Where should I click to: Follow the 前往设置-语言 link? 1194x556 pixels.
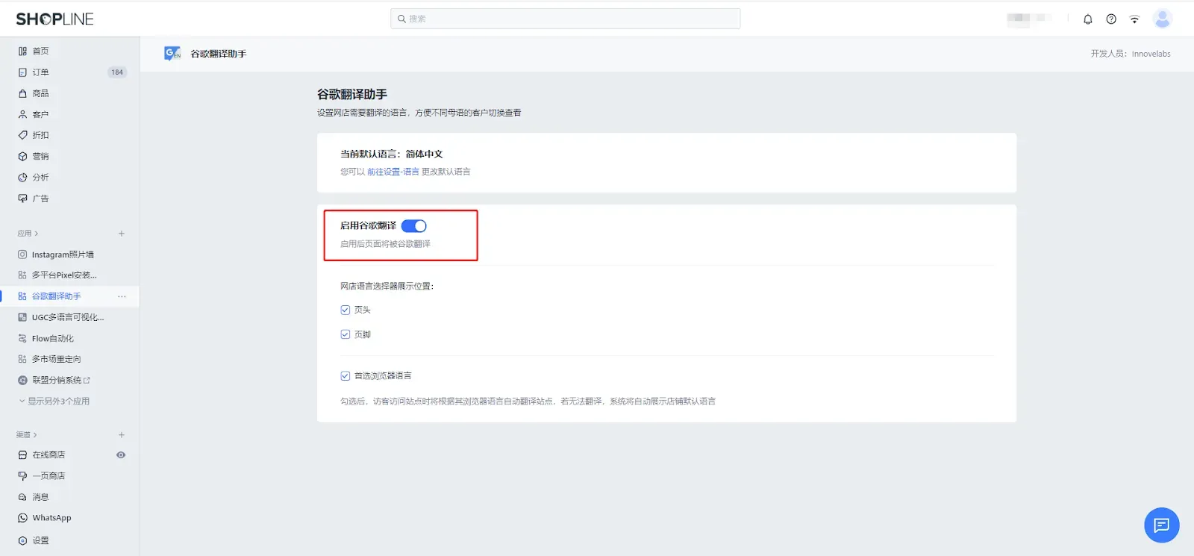point(393,172)
